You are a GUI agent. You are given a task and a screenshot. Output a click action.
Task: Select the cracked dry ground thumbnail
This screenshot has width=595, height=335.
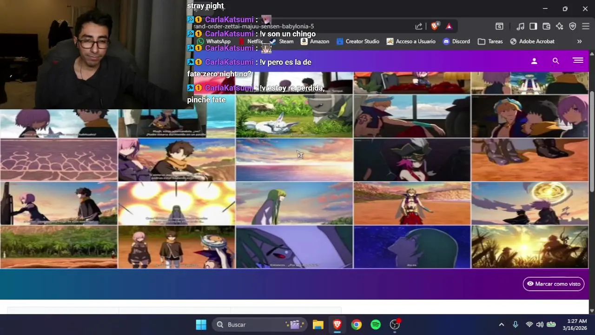tap(59, 160)
